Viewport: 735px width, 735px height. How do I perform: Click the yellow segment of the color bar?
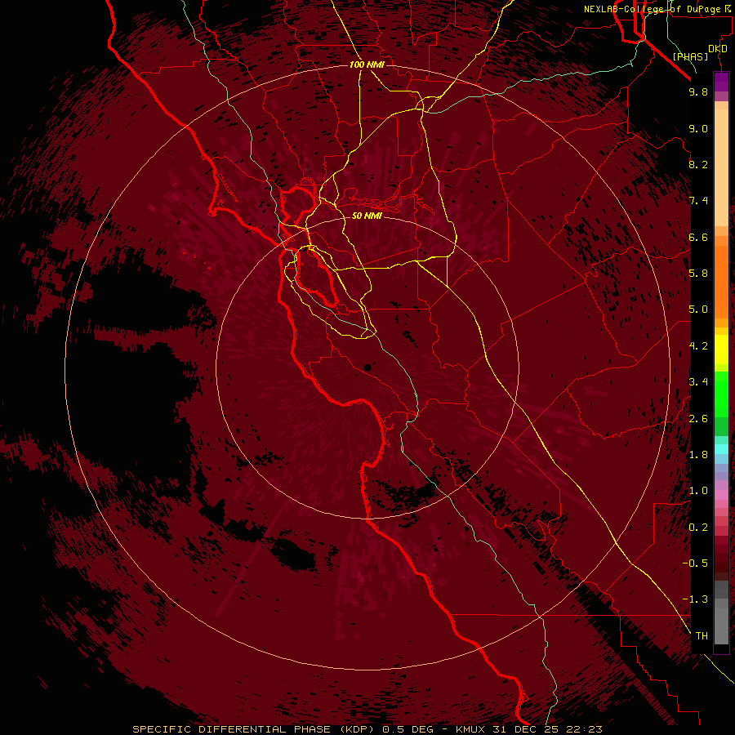pos(721,350)
